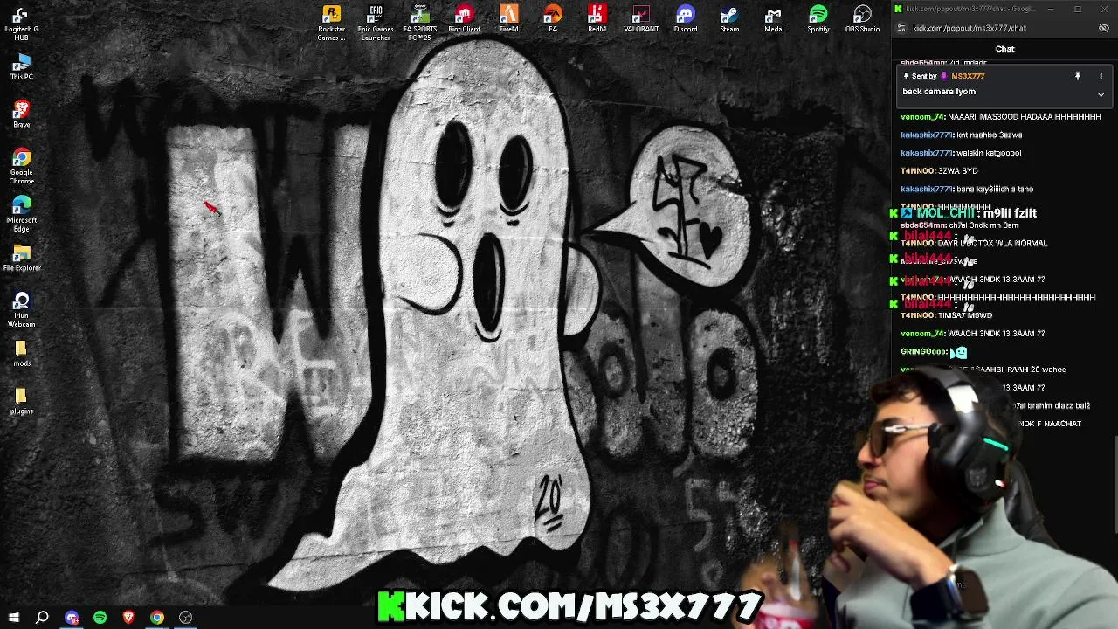1118x629 pixels.
Task: Open the Windows Start menu
Action: [14, 618]
